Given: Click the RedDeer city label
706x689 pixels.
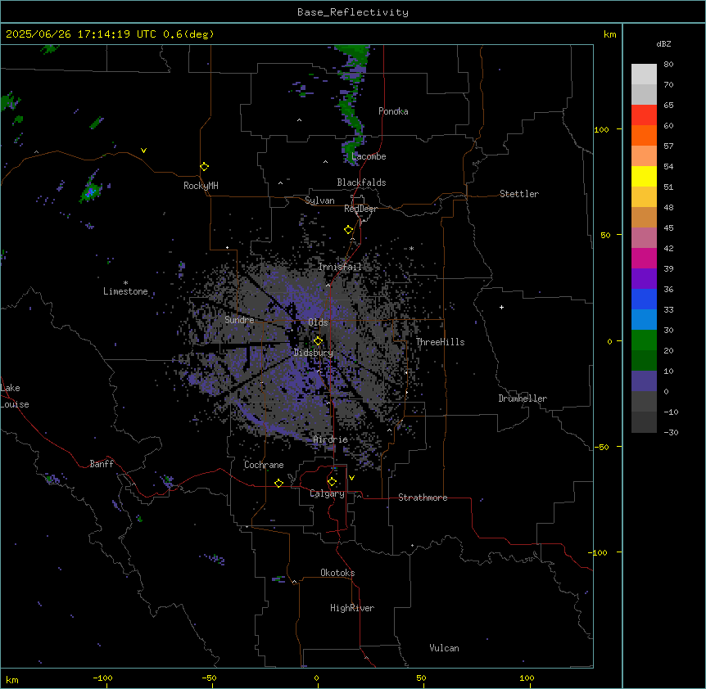Looking at the screenshot, I should (360, 209).
